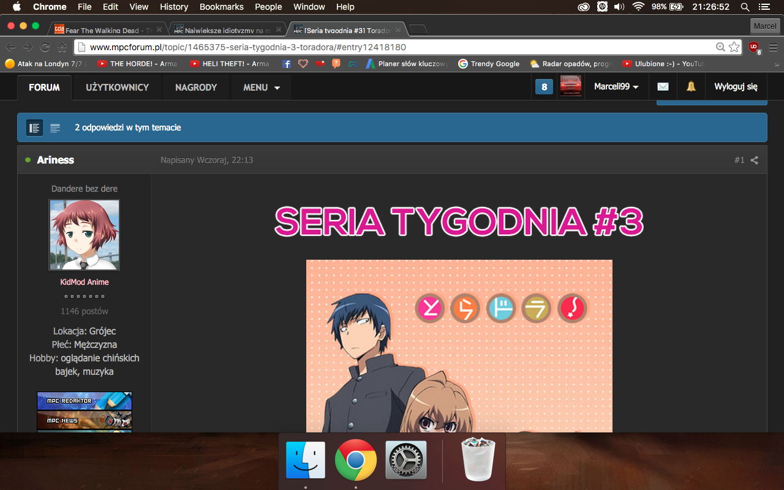Open the pixel heart outline bookmark
784x490 pixels.
coord(303,64)
